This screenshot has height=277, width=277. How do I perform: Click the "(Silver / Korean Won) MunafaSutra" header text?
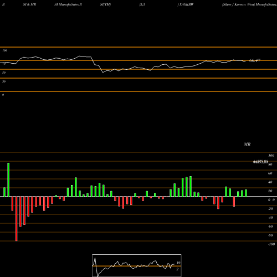[249, 4]
